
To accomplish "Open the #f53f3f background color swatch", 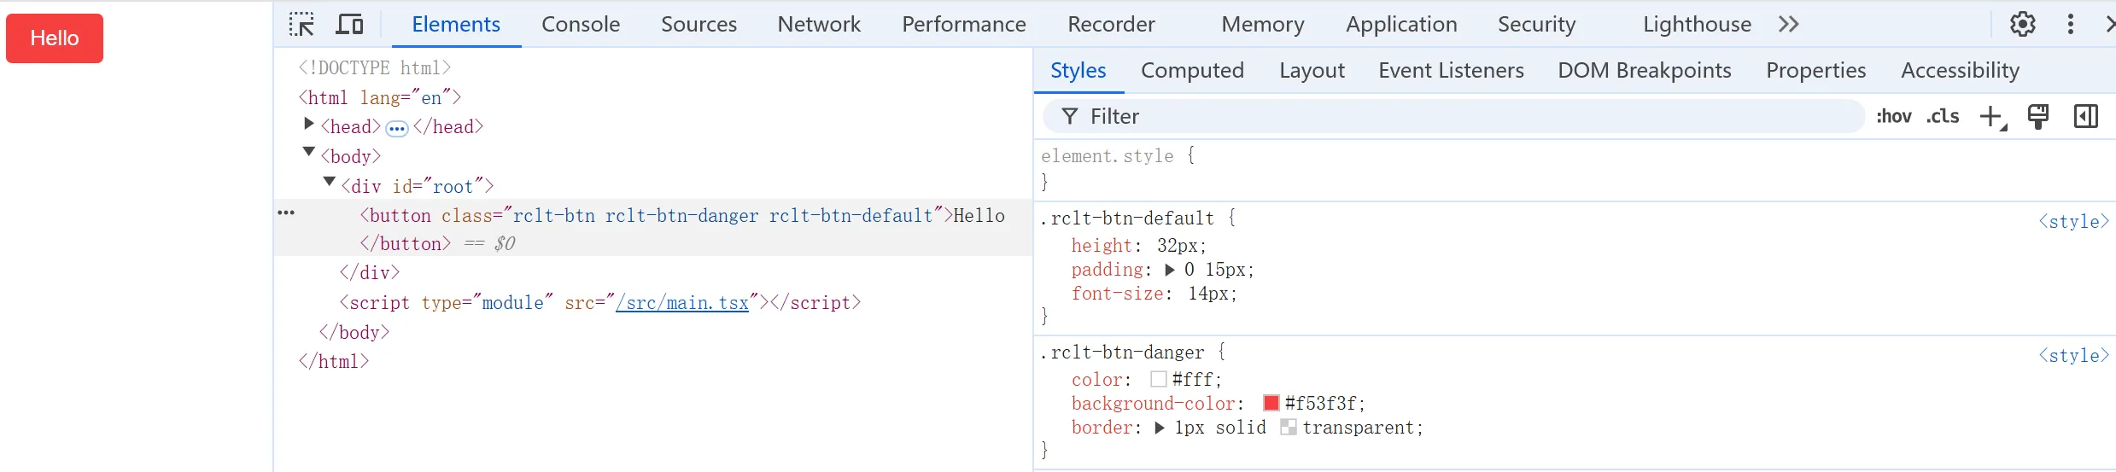I will 1271,403.
